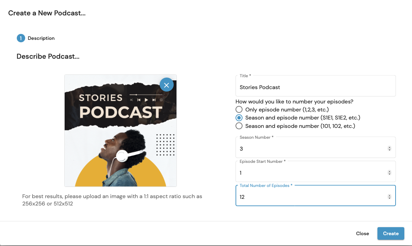Click the Total Number of Episodes spinner
412x246 pixels.
[x=389, y=197]
